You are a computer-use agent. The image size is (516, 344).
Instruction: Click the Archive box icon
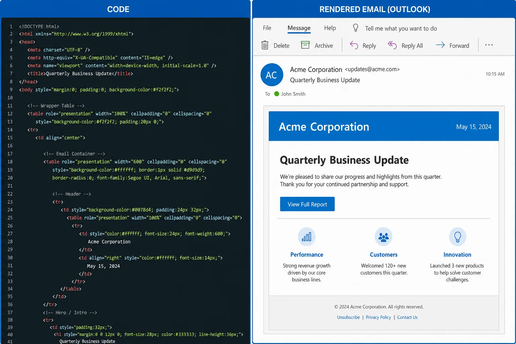click(305, 45)
